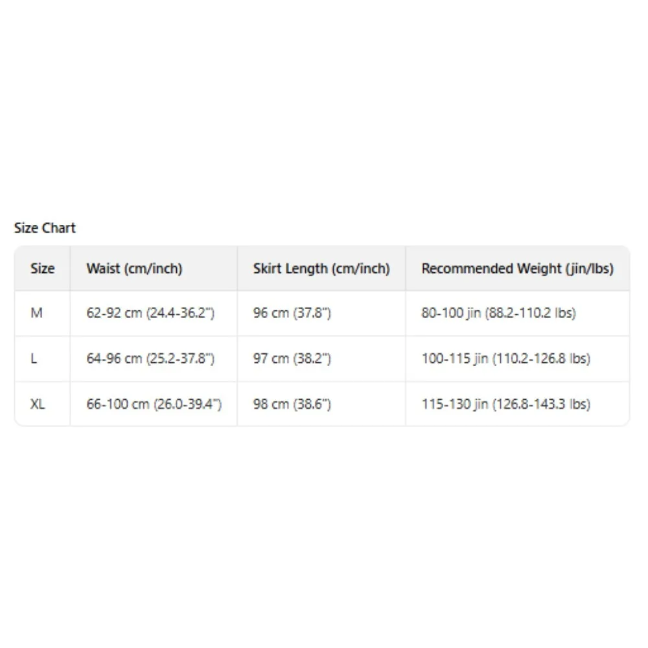Select the Skirt Length (cm/inch) header

coord(321,268)
